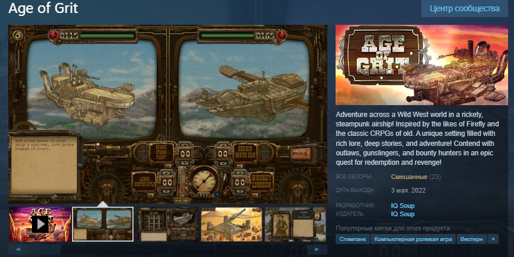Select the Компьютерная ролевая игра tag
This screenshot has width=514, height=257.
413,239
